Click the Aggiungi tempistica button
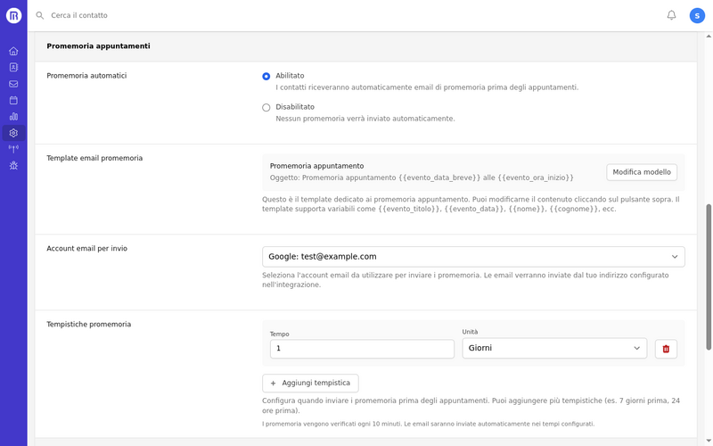713x446 pixels. pos(310,383)
